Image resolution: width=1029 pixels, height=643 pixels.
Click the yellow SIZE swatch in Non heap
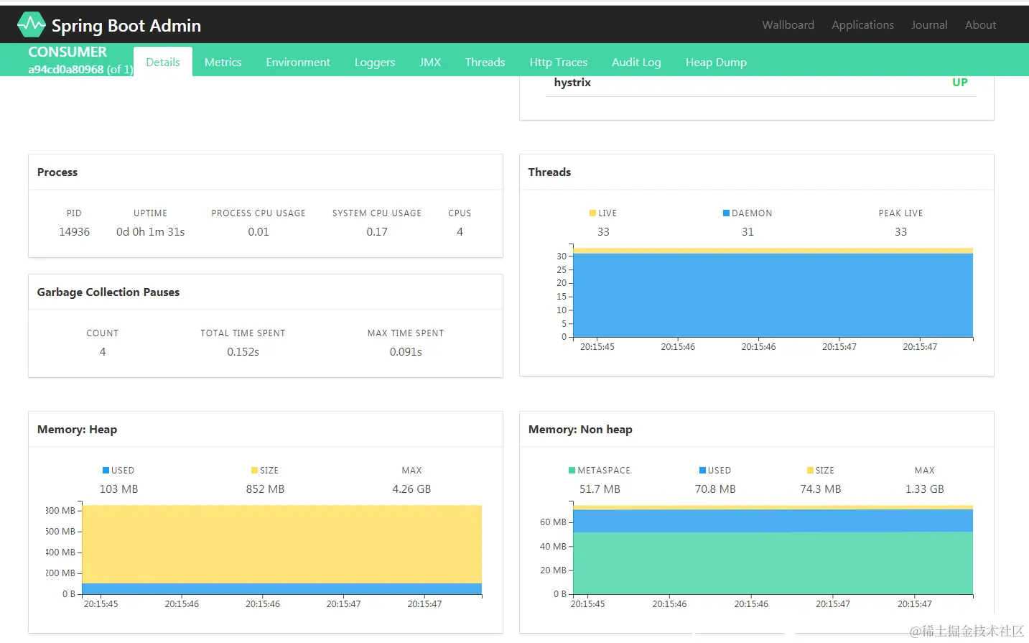[x=810, y=471]
